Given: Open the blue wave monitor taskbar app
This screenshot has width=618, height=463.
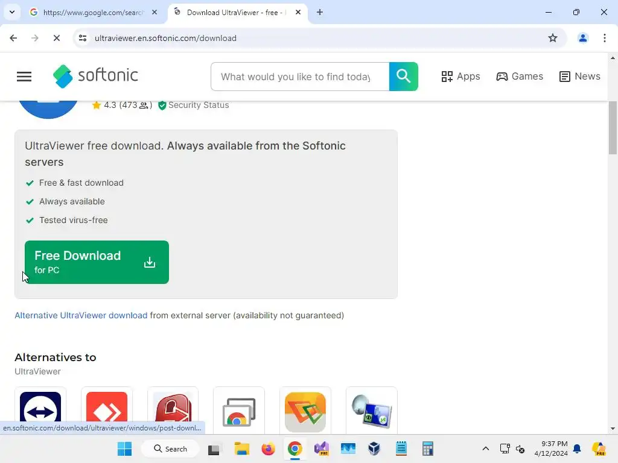Looking at the screenshot, I should 348,449.
